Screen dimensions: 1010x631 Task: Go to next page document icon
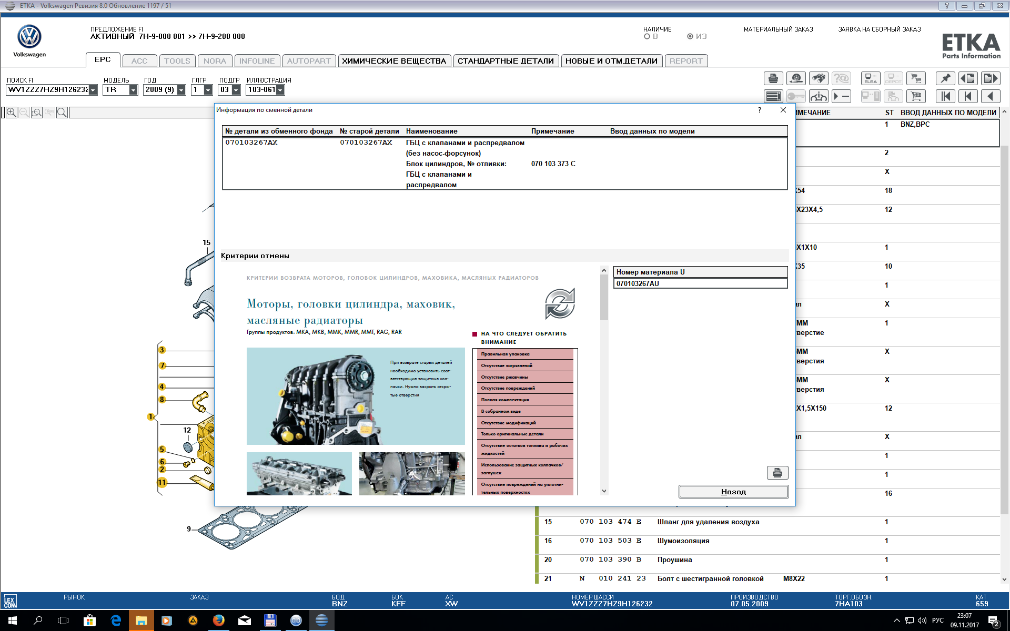pos(991,78)
